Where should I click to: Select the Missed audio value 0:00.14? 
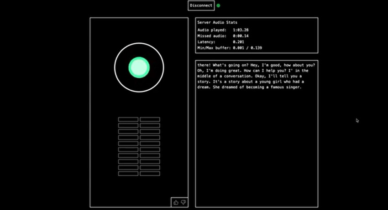pos(241,36)
